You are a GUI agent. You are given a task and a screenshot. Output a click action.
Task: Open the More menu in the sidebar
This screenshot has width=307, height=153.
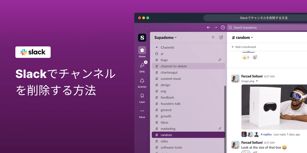142,111
